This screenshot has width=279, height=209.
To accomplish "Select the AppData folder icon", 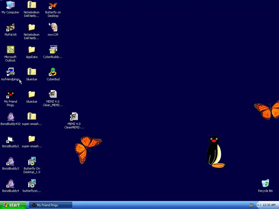I will (32, 50).
